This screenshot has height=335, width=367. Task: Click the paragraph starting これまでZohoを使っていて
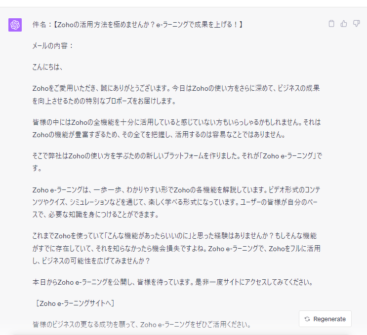(x=176, y=248)
